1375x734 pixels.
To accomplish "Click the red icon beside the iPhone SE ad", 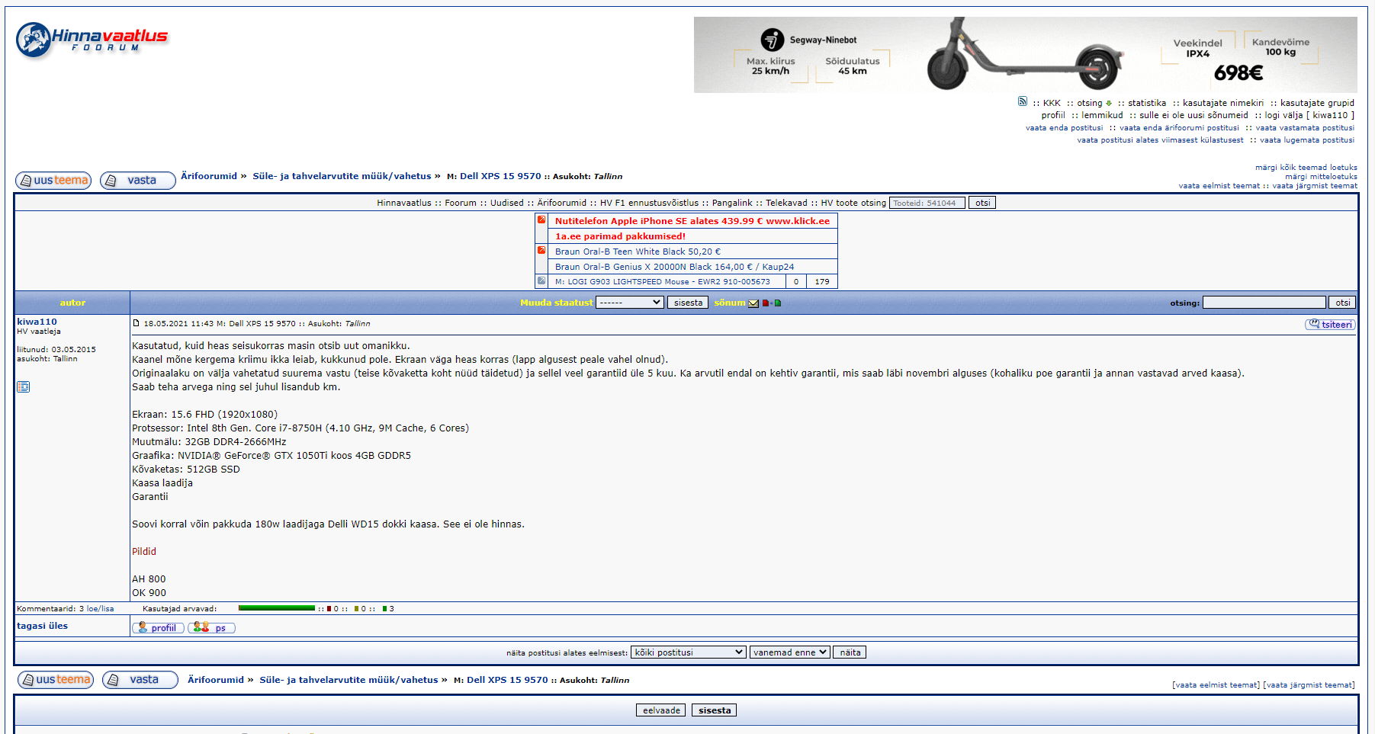I will pos(541,220).
